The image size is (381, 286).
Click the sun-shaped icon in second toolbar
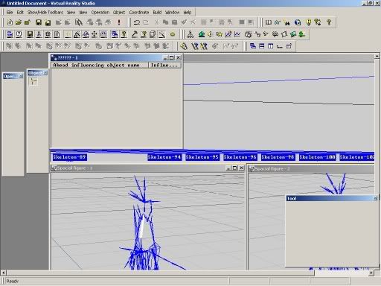point(48,34)
